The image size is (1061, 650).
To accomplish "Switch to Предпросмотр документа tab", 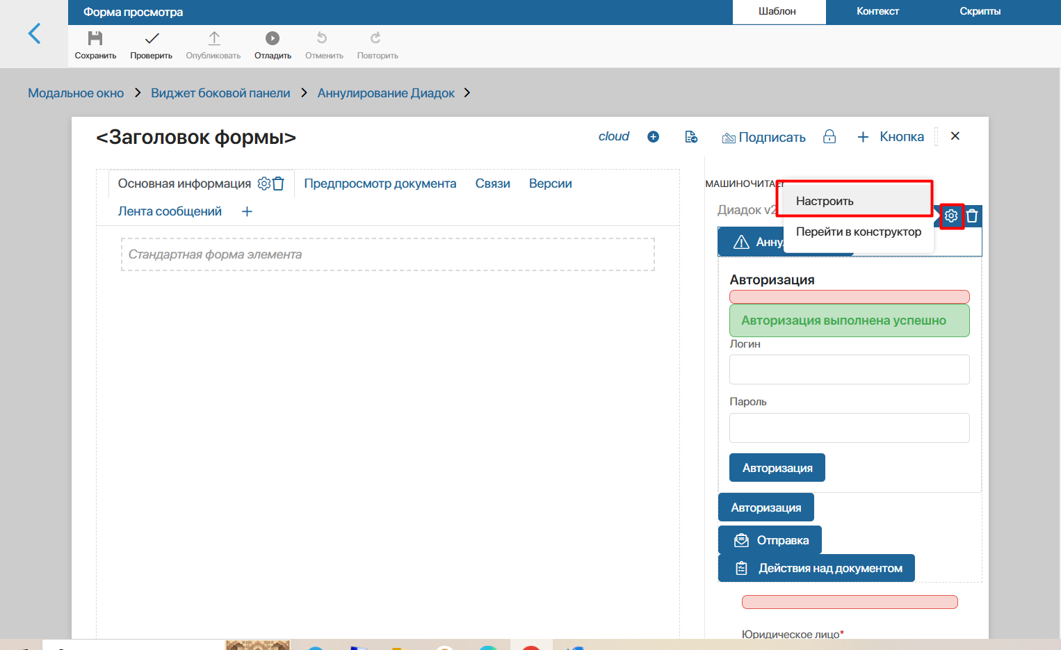I will pos(380,184).
